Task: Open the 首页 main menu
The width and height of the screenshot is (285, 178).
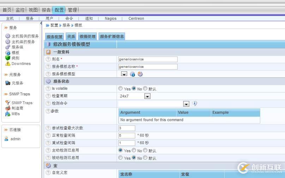Action: [7, 10]
